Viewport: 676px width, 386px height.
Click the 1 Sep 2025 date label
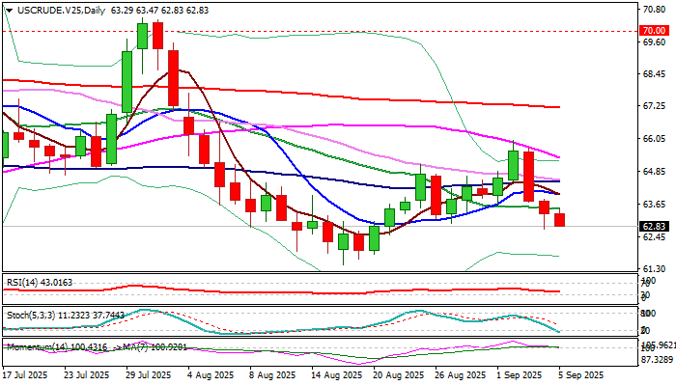pyautogui.click(x=517, y=374)
